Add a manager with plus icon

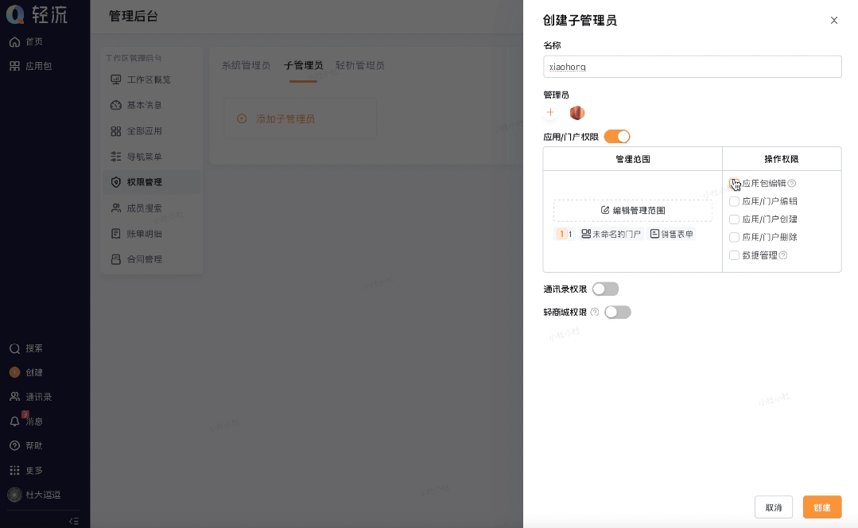550,113
